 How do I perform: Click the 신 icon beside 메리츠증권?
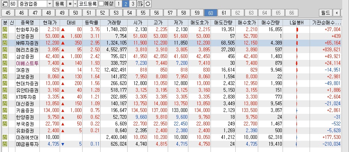5,50
